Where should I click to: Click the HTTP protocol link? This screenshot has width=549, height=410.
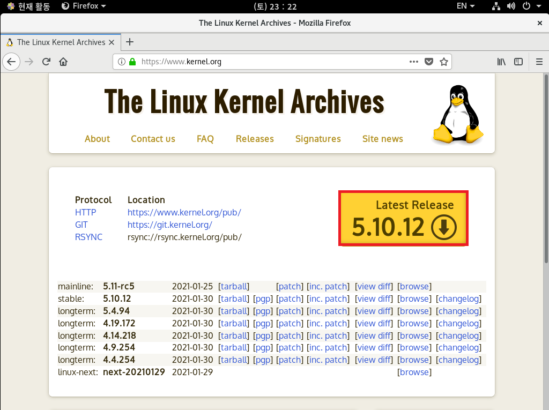pos(85,213)
